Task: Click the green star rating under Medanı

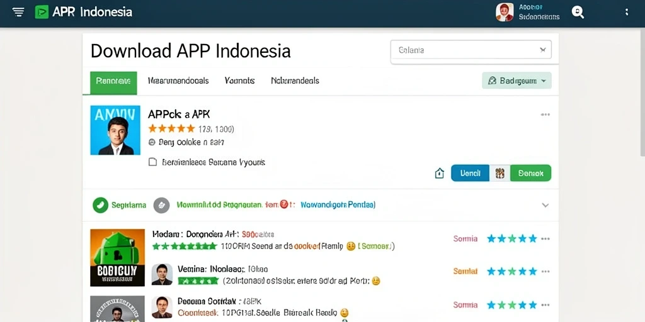Action: (185, 246)
